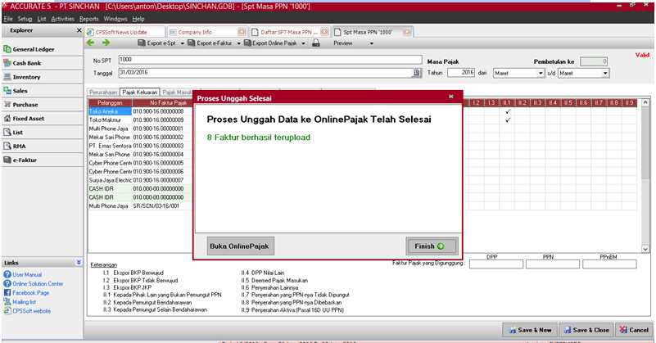Open the Tanggal calendar picker icon
The image size is (656, 343).
415,73
